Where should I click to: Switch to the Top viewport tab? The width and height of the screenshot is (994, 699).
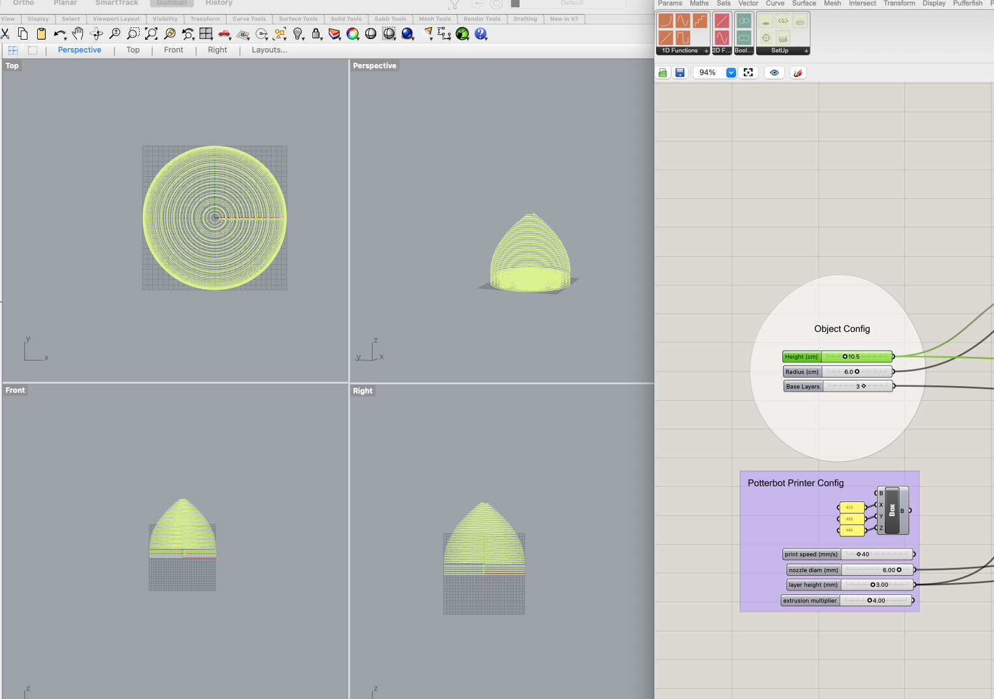pos(133,50)
